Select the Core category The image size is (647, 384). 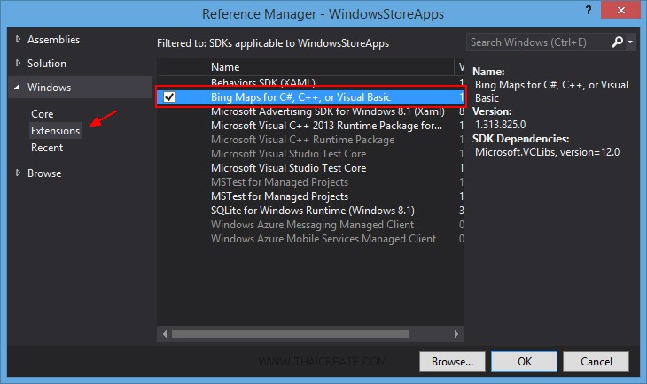point(42,114)
